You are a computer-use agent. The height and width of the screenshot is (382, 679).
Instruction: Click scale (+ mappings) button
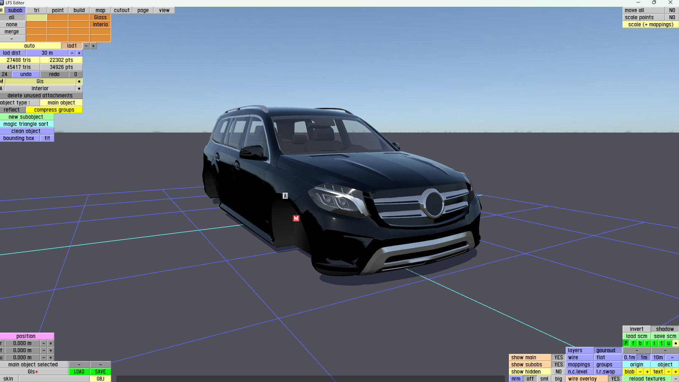click(x=651, y=25)
